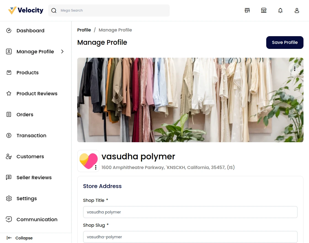Image resolution: width=309 pixels, height=243 pixels.
Task: Click the Product Reviews star icon
Action: [x=9, y=93]
